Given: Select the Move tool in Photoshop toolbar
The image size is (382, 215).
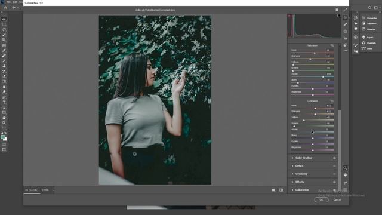Looking at the screenshot, I should tap(4, 19).
